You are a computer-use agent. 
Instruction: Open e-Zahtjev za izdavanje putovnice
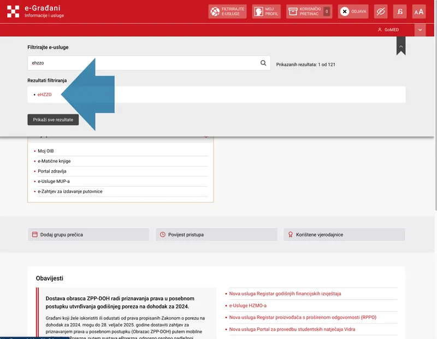70,192
